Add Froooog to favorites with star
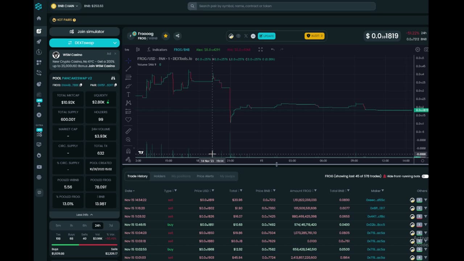This screenshot has width=464, height=261. (x=166, y=36)
